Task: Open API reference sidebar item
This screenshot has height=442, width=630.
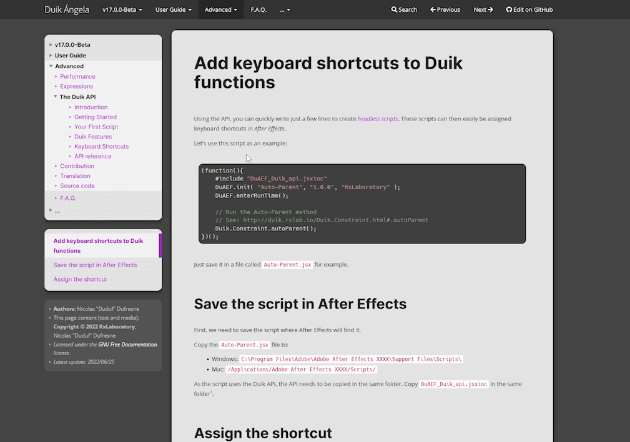Action: click(92, 157)
